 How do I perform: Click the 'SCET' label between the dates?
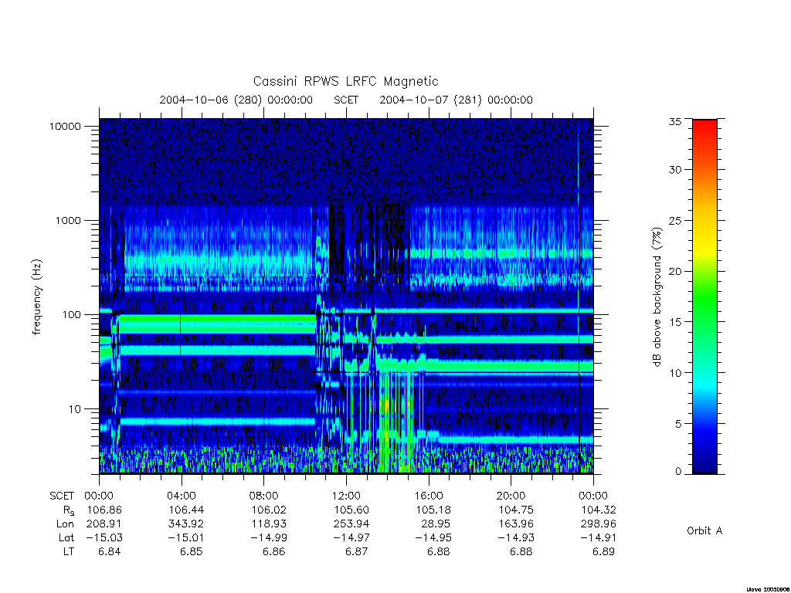(346, 100)
